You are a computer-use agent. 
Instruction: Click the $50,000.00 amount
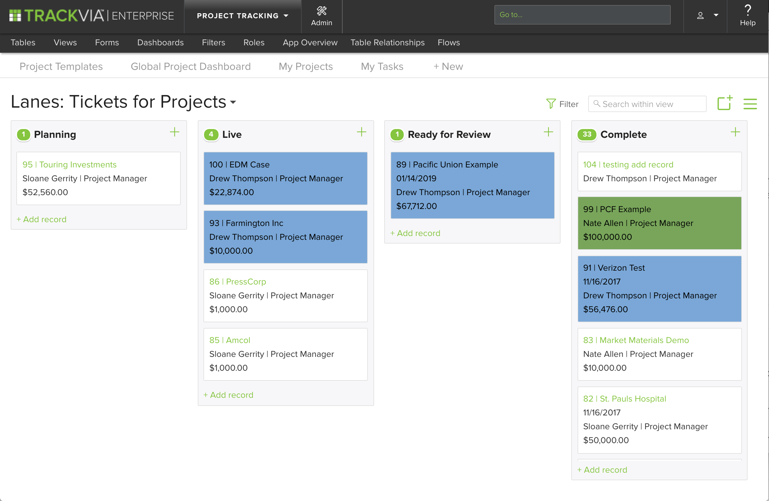click(606, 440)
